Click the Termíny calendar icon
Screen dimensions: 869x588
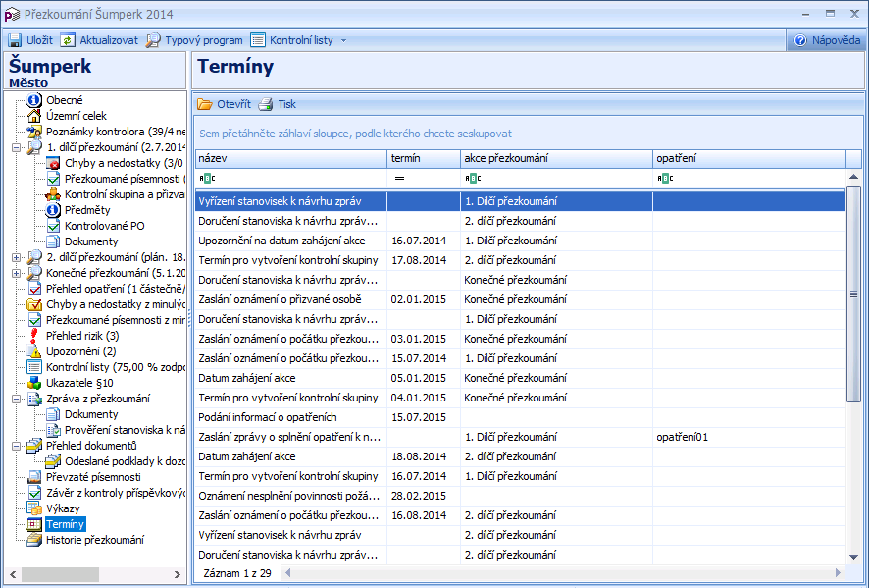[34, 524]
